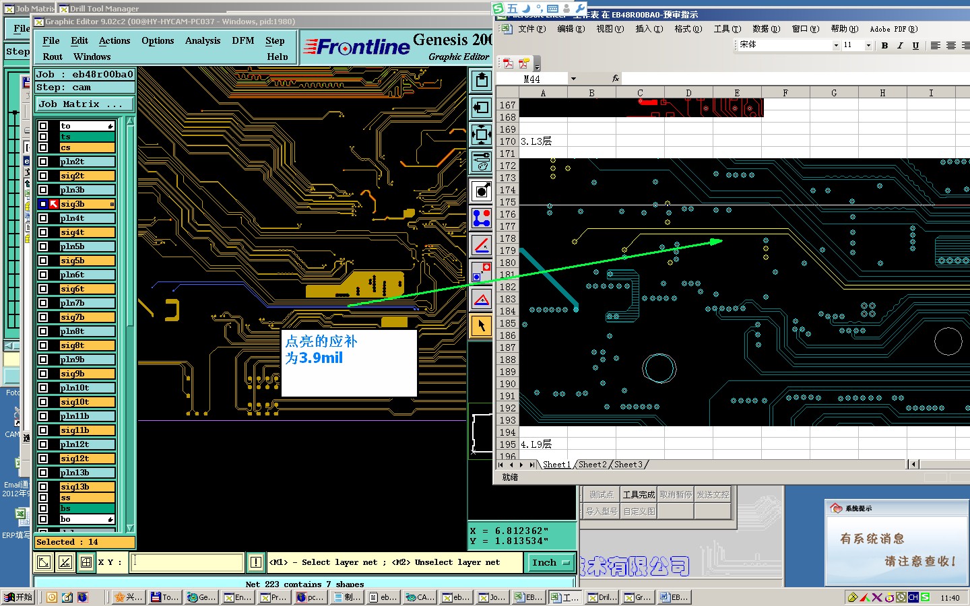Click the to layer color bar
Viewport: 970px width, 606px height.
[87, 126]
